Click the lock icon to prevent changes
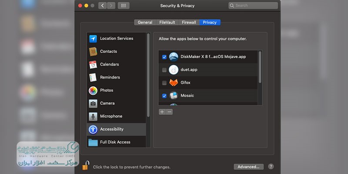348x174 pixels. [86, 165]
